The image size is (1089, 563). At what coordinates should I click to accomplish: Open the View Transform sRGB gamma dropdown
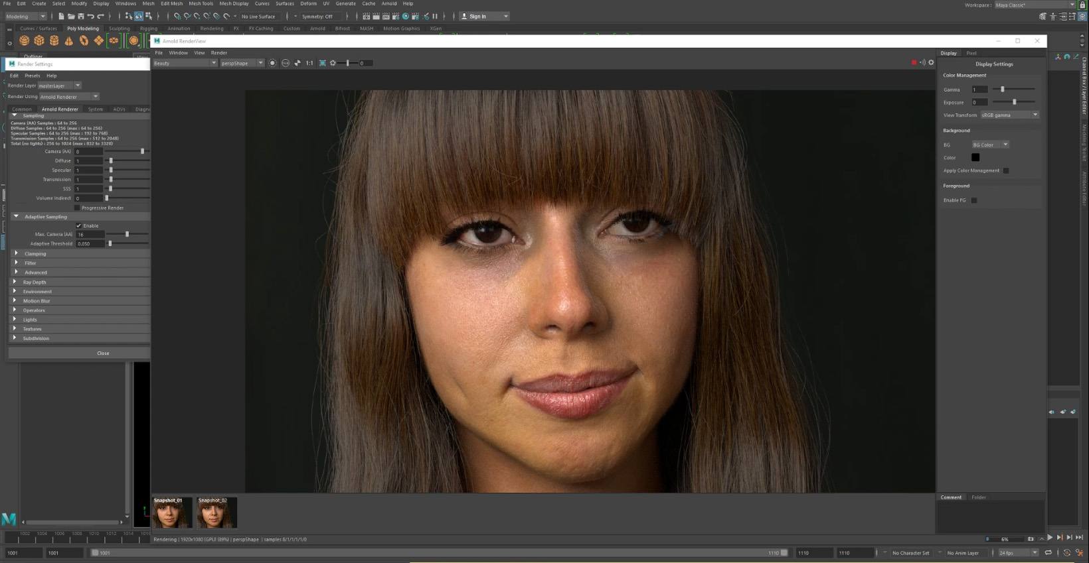coord(1009,115)
